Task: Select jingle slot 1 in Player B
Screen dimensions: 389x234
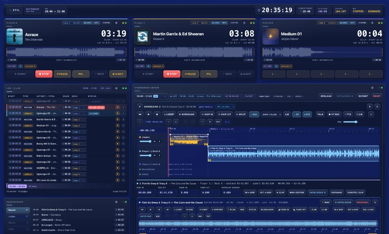Action: pyautogui.click(x=274, y=74)
